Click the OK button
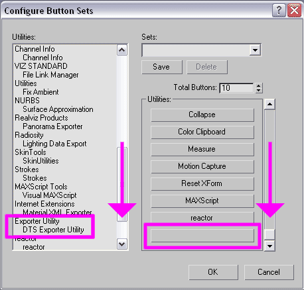This screenshot has width=304, height=290. [x=213, y=272]
